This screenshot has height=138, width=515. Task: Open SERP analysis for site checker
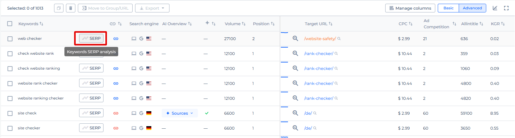pyautogui.click(x=91, y=128)
